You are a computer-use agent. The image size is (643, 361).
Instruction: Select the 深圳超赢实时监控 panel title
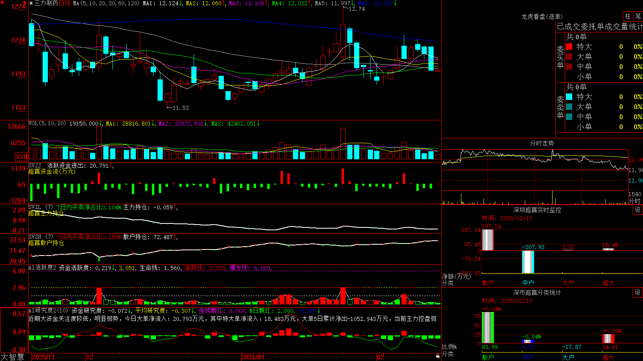pos(537,210)
